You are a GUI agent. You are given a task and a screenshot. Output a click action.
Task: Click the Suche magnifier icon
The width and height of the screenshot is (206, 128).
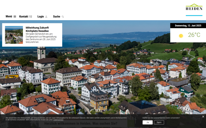pos(63,17)
